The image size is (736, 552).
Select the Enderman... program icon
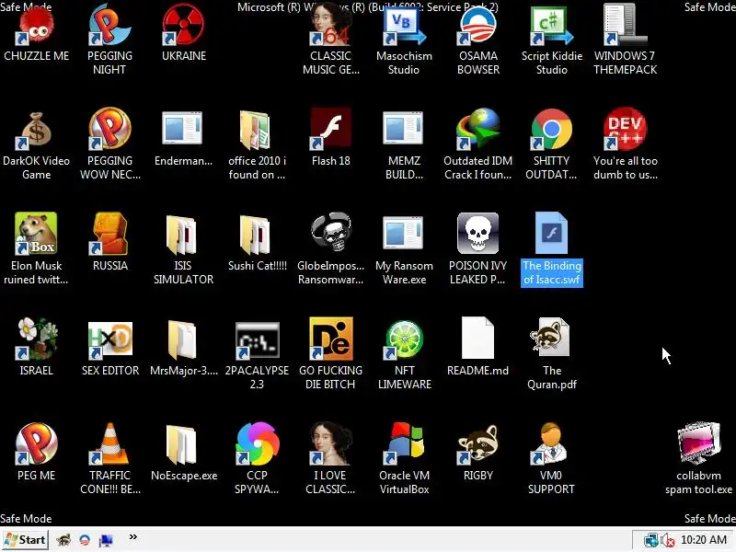pyautogui.click(x=182, y=128)
